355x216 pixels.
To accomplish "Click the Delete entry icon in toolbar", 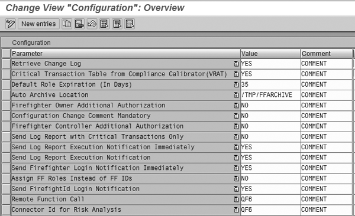I will coord(79,24).
